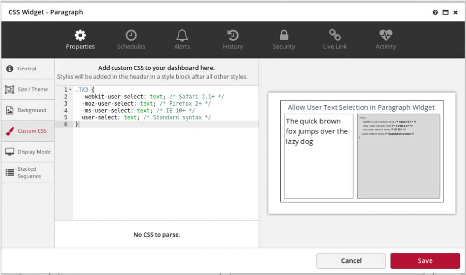Switch to the History tab label
466x275 pixels.
233,47
